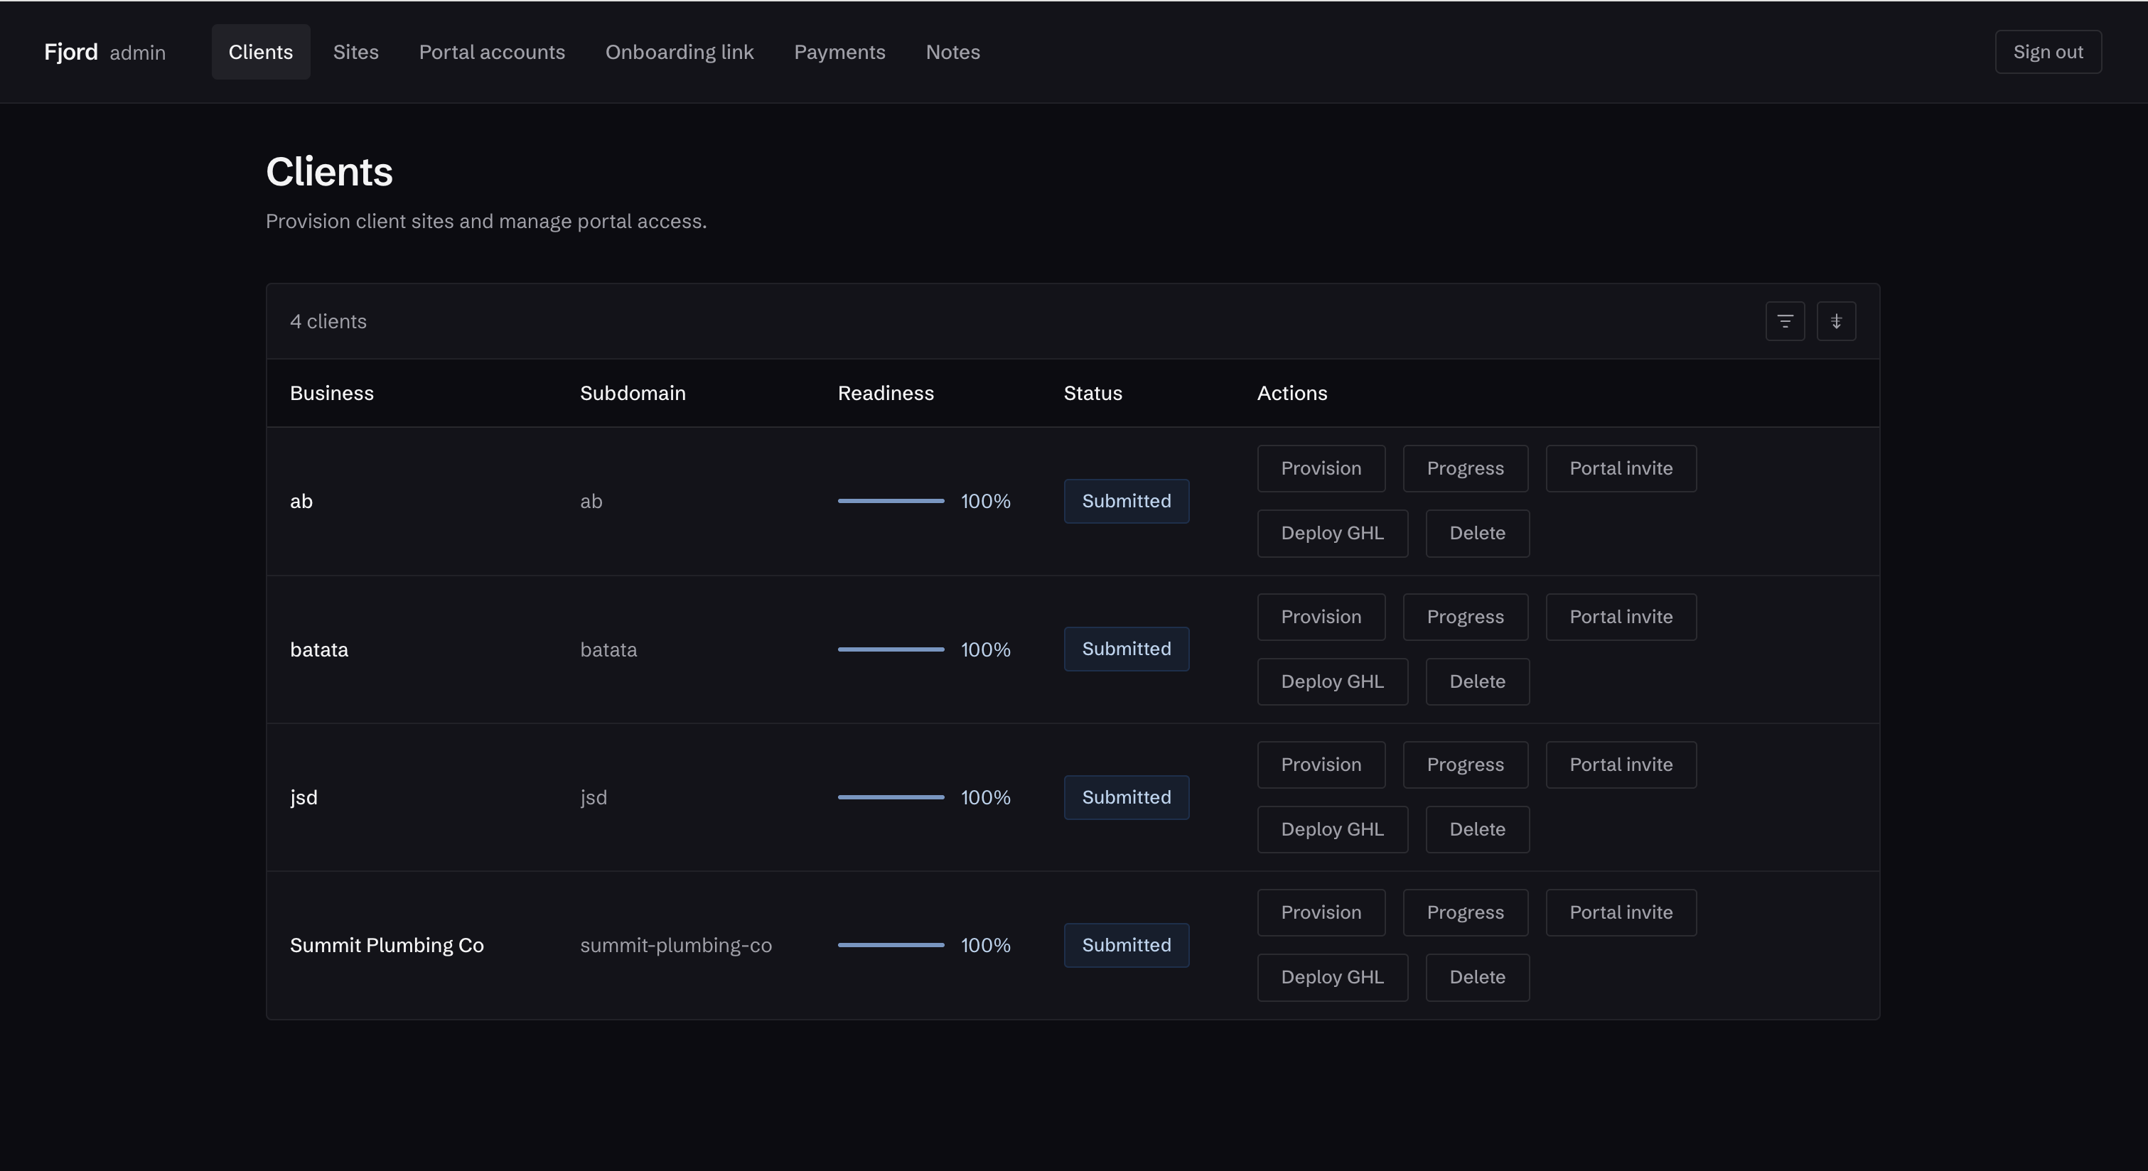The width and height of the screenshot is (2148, 1171).
Task: Provision the ab client
Action: tap(1321, 468)
